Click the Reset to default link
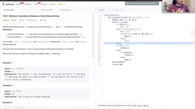The image size is (195, 109). coord(143,105)
